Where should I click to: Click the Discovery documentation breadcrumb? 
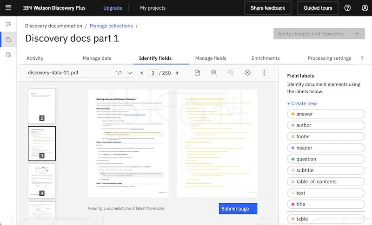tap(53, 26)
